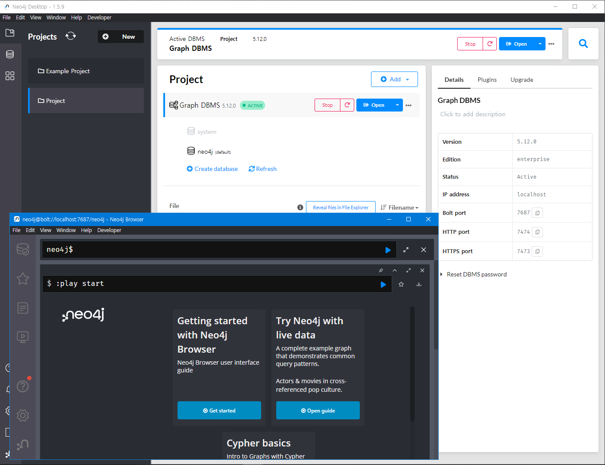Expand the main editor to fullscreen
The width and height of the screenshot is (605, 465).
pos(406,250)
